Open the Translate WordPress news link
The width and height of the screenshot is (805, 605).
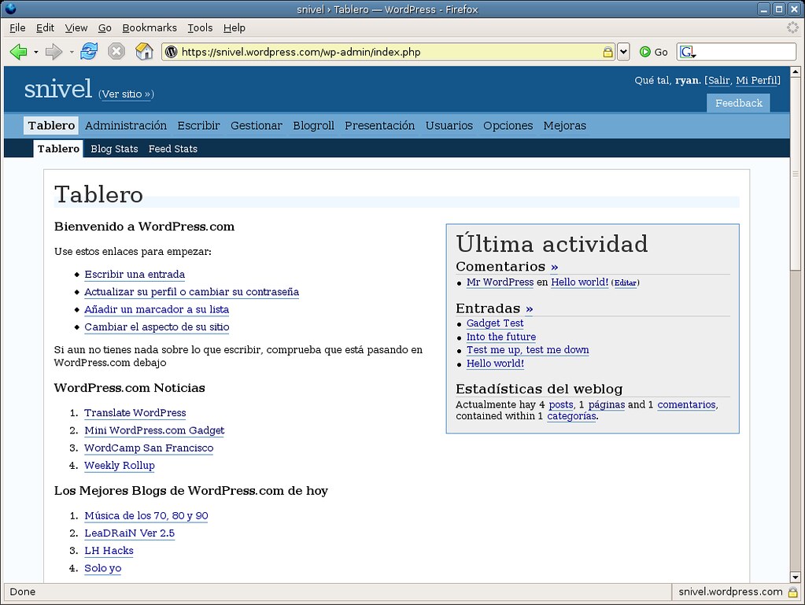point(135,413)
